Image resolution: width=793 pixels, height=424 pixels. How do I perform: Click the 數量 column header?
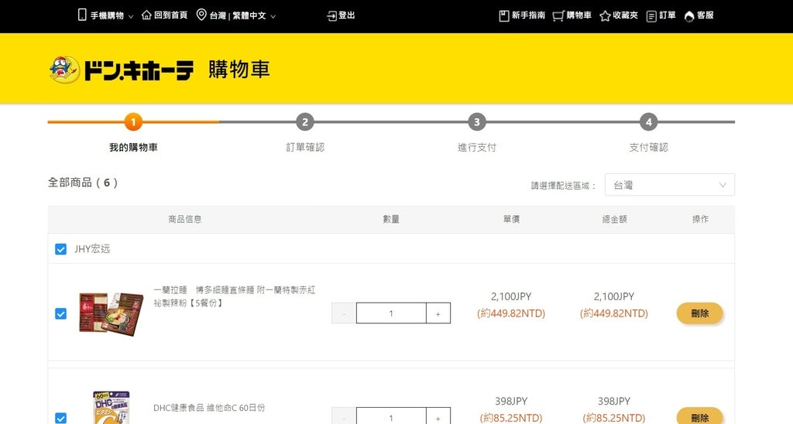pyautogui.click(x=391, y=219)
